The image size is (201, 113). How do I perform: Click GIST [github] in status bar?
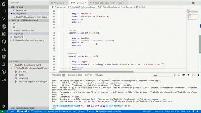click(x=79, y=111)
